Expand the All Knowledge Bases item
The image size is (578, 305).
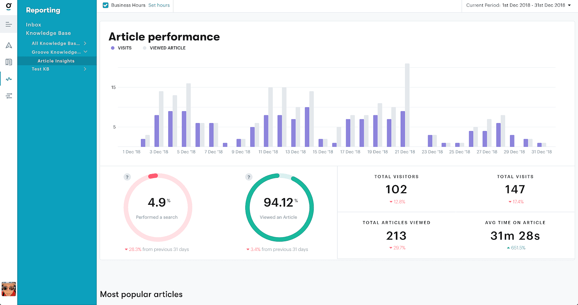pos(85,43)
